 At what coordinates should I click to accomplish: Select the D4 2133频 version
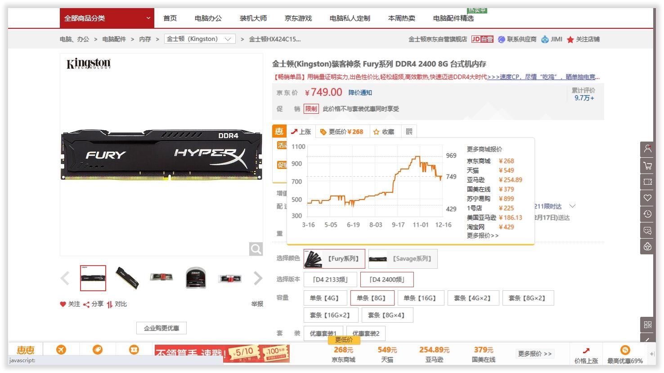pos(330,280)
